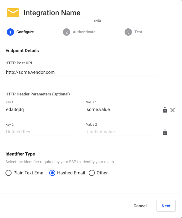Go to the Authenticate step
The height and width of the screenshot is (218, 182).
[x=84, y=32]
